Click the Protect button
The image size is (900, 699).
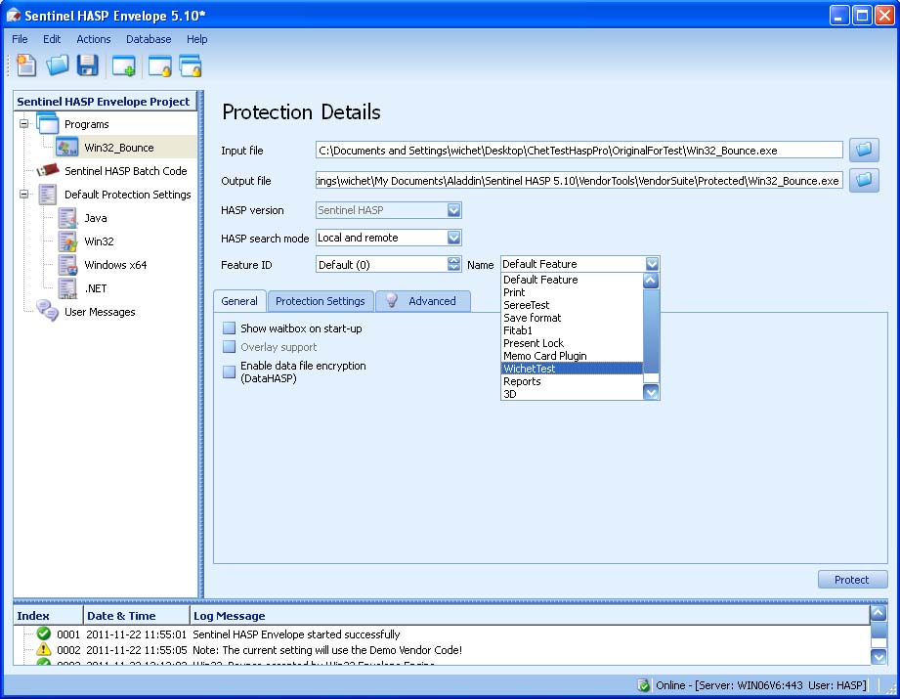tap(851, 579)
